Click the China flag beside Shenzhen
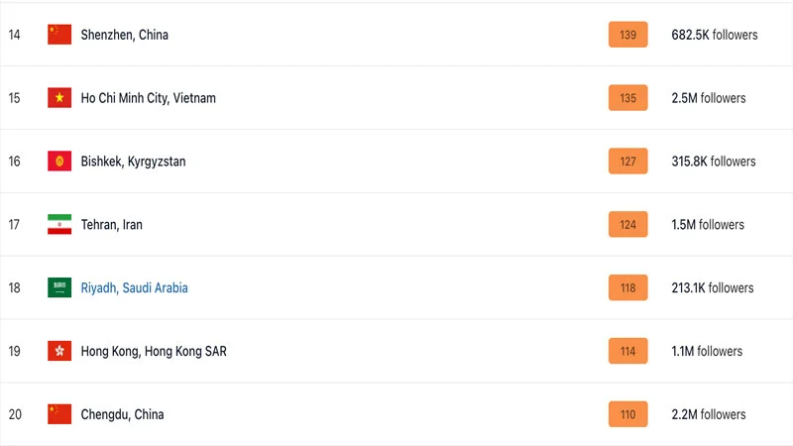Screen dimensions: 793x446 point(59,35)
